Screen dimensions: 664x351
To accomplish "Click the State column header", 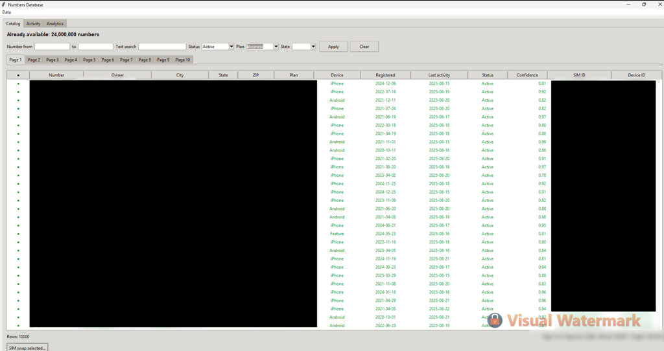I will [x=223, y=75].
